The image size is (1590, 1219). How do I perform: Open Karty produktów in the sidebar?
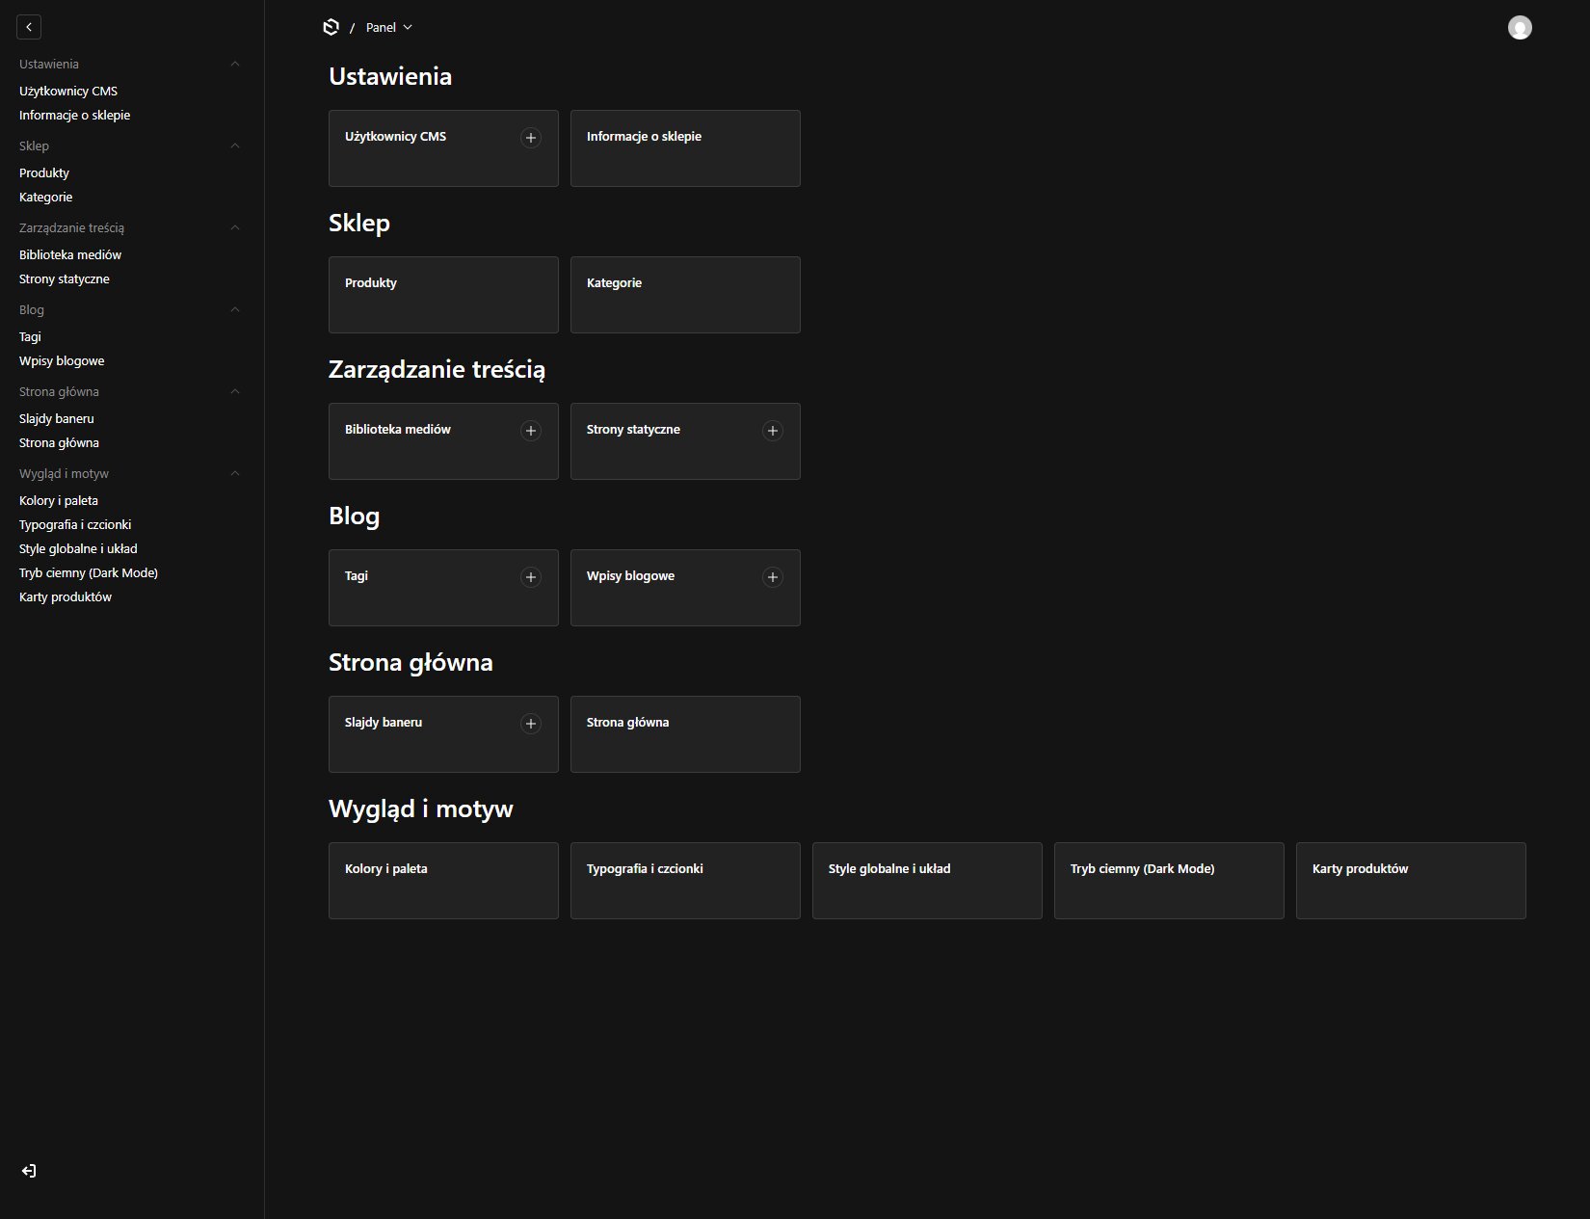coord(66,596)
